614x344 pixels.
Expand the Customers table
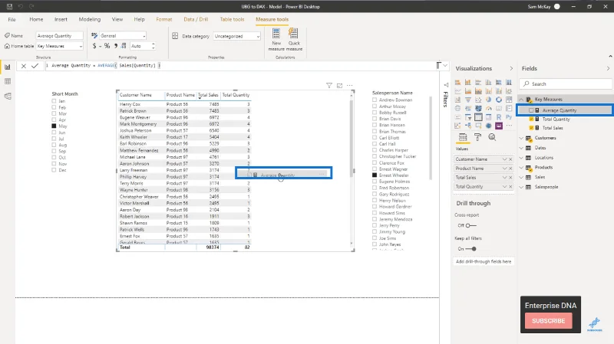tap(521, 138)
